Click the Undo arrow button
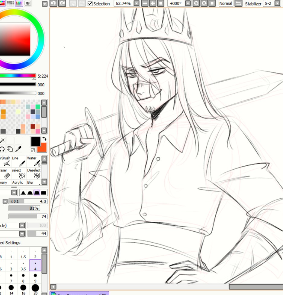283x295 pixels. click(x=53, y=3)
